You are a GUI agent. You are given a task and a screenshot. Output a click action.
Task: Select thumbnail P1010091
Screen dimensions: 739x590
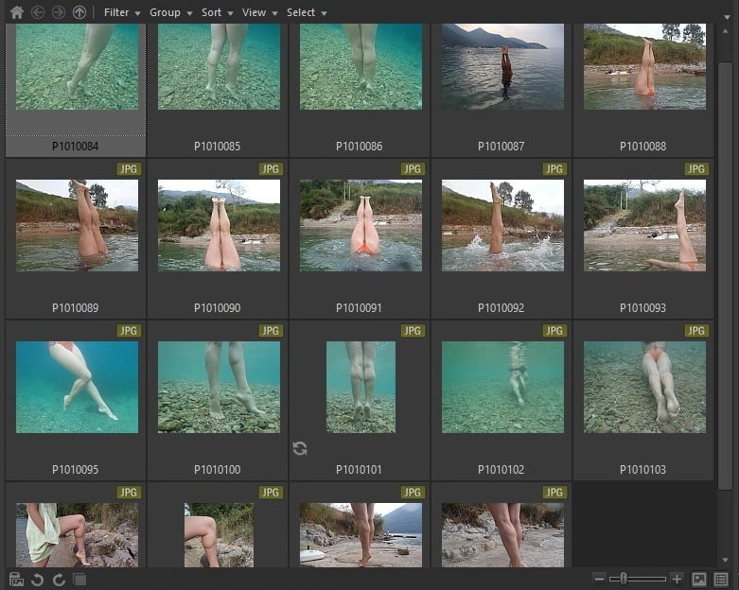[361, 226]
